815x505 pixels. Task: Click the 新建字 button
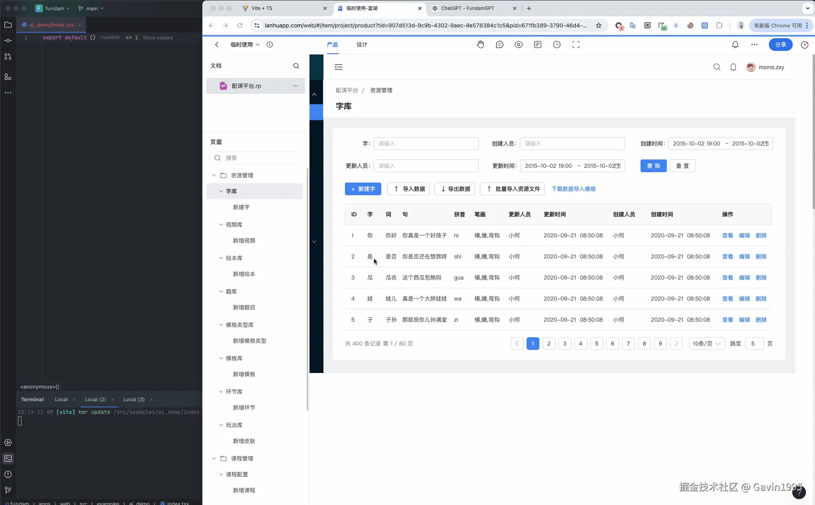[x=363, y=189]
